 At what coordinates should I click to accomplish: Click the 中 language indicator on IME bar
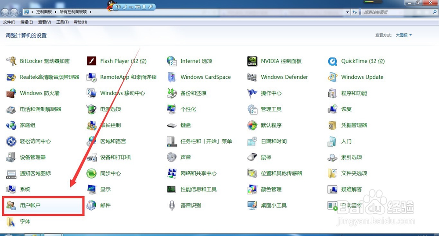click(119, 7)
